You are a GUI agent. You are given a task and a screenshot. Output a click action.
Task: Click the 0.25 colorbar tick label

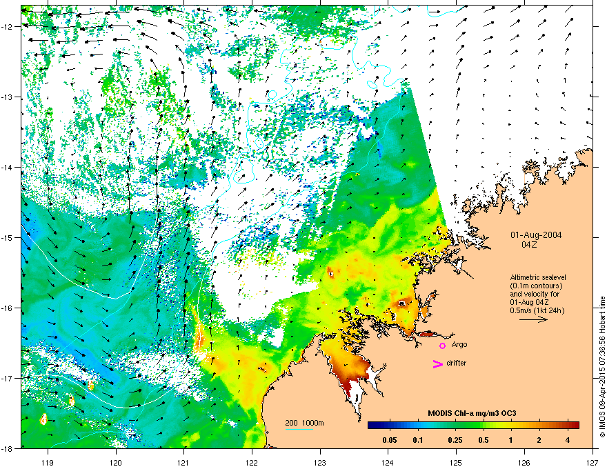455,440
